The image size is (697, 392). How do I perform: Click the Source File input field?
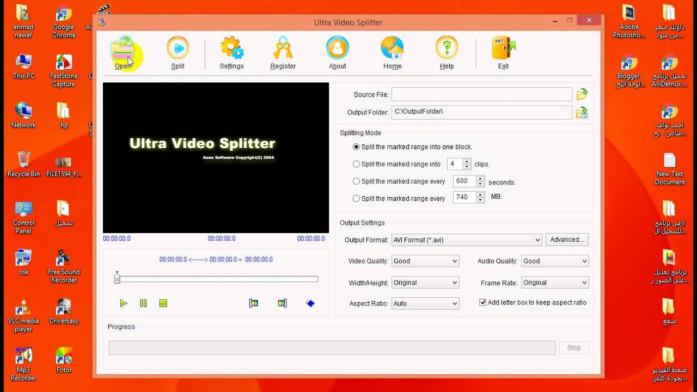point(482,94)
